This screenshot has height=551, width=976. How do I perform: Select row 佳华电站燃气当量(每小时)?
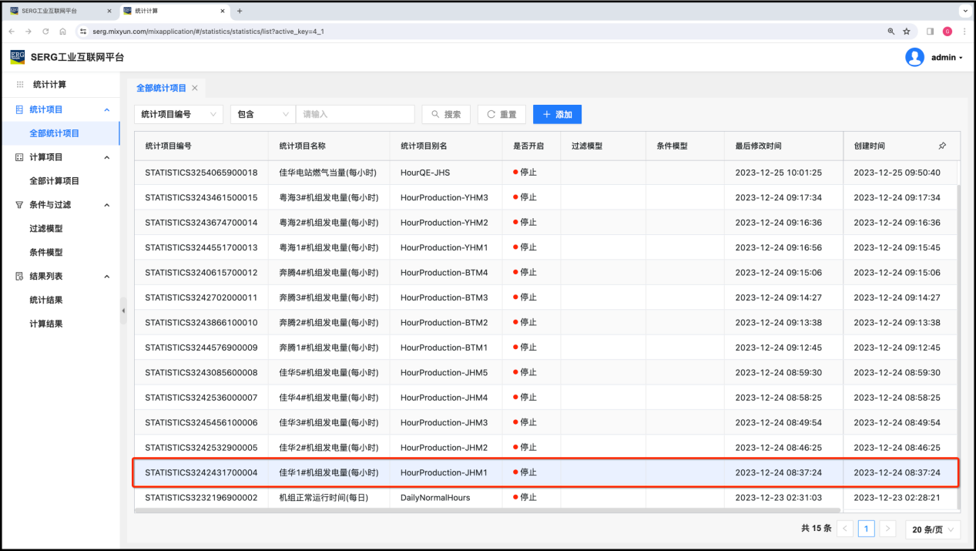(327, 173)
